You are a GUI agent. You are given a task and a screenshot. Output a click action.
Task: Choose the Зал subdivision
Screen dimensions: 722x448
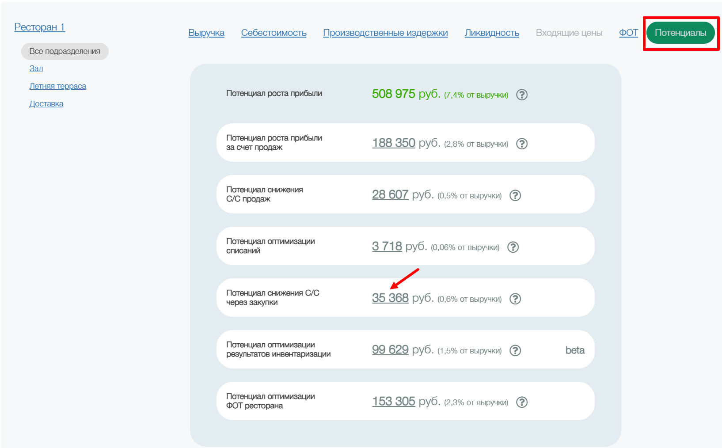[36, 68]
